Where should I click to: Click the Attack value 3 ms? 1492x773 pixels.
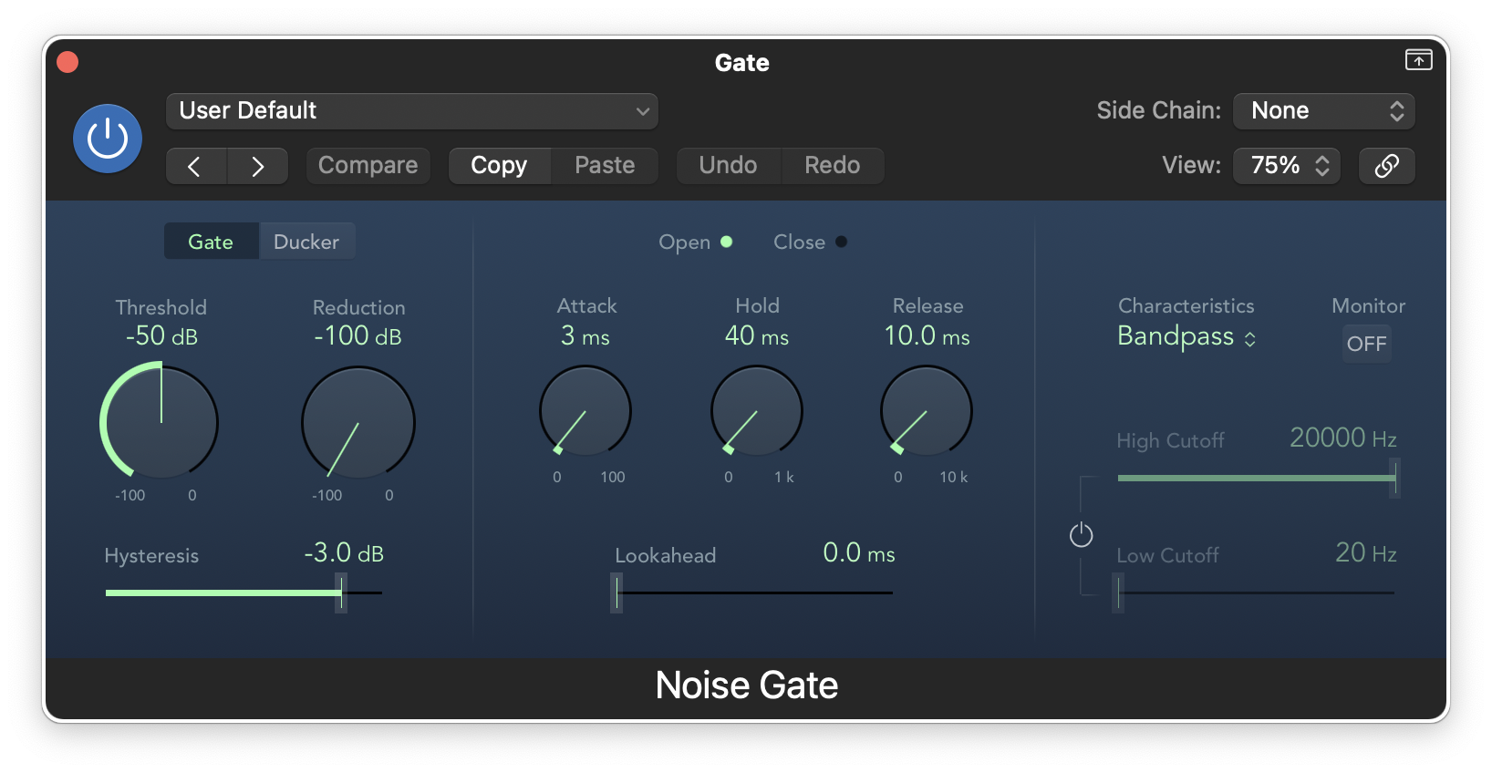(x=585, y=336)
